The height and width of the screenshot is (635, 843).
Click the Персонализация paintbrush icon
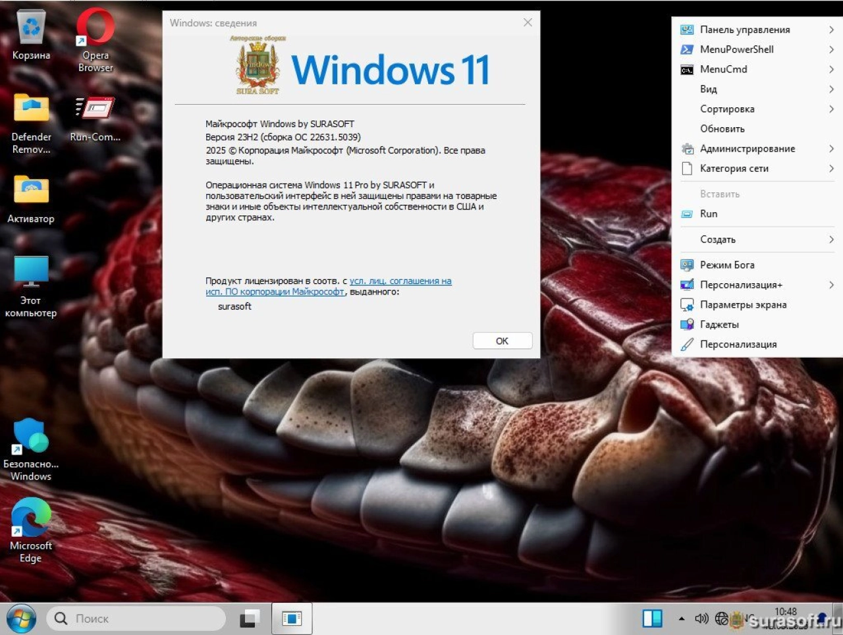coord(687,344)
